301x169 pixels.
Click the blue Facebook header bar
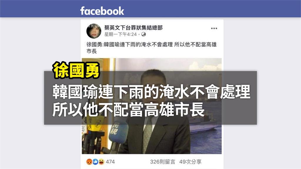click(150, 9)
